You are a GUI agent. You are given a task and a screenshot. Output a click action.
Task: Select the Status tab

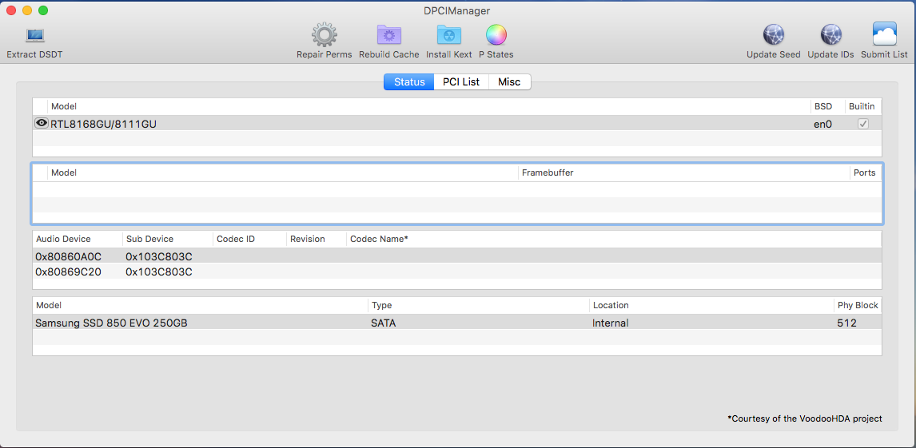coord(409,82)
